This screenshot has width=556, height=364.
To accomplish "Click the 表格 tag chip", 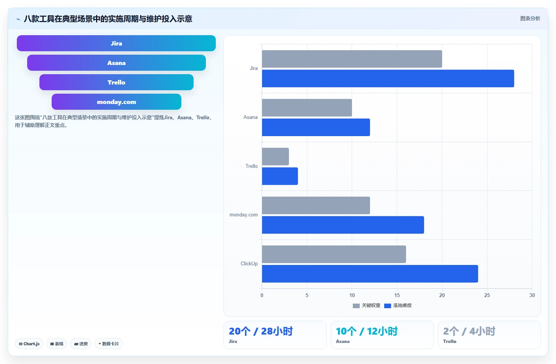I will [x=57, y=344].
